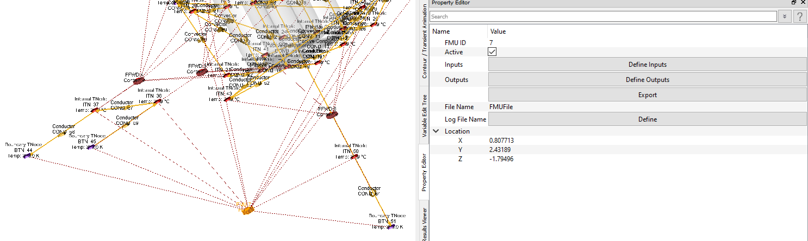Define the Log File Name
The width and height of the screenshot is (808, 241).
coord(647,119)
